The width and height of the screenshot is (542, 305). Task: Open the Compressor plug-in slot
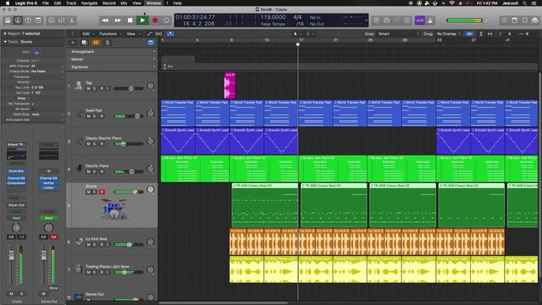pyautogui.click(x=17, y=183)
